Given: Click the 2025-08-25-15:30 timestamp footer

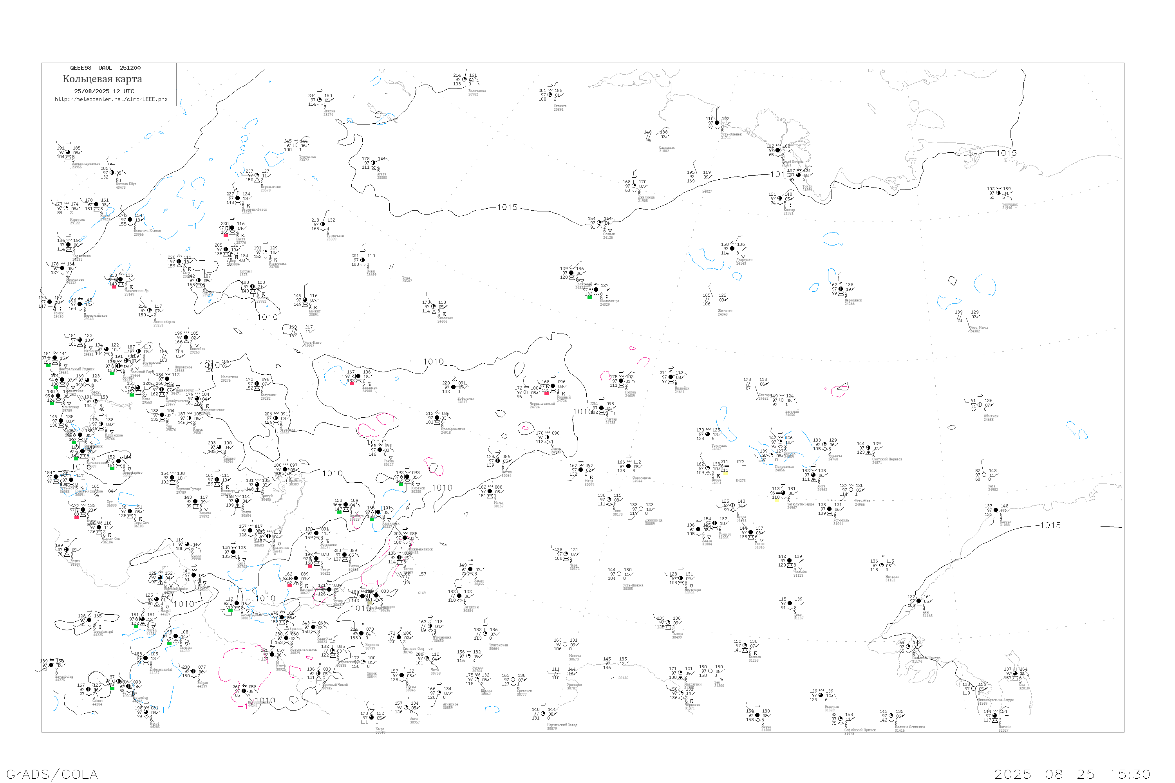Looking at the screenshot, I should click(x=1072, y=774).
